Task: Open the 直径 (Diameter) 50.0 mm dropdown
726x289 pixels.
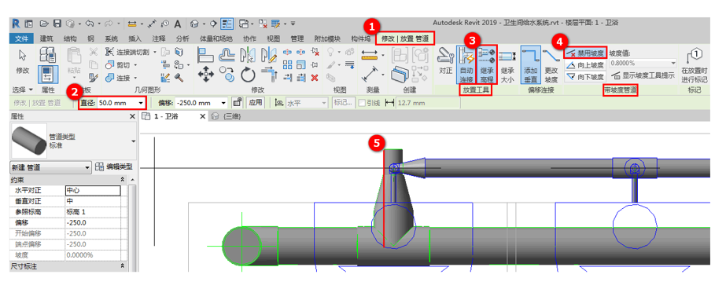Action: coord(140,103)
